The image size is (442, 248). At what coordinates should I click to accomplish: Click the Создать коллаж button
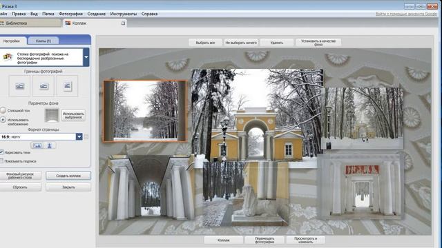(x=68, y=176)
